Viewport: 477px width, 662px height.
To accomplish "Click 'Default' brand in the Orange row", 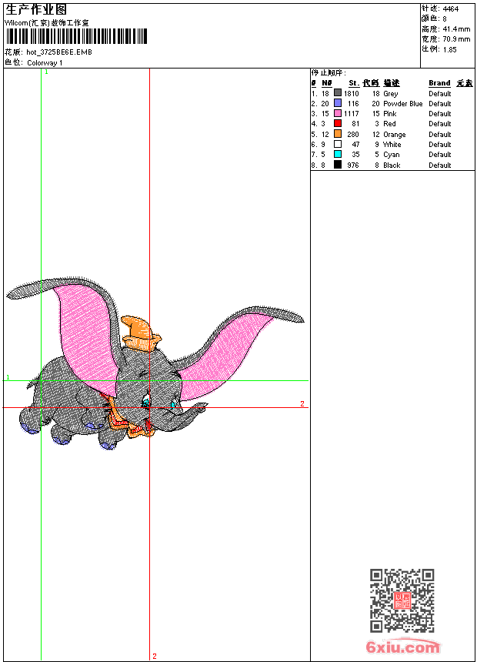I will coord(440,135).
